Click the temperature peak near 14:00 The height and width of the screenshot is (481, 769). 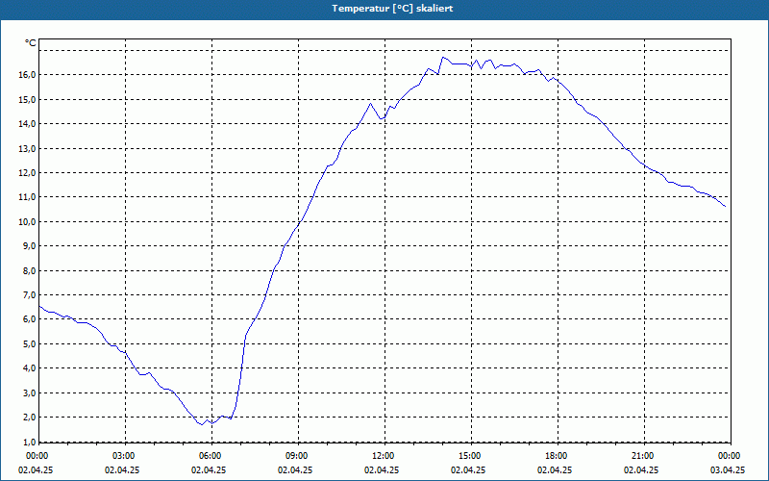click(x=443, y=58)
